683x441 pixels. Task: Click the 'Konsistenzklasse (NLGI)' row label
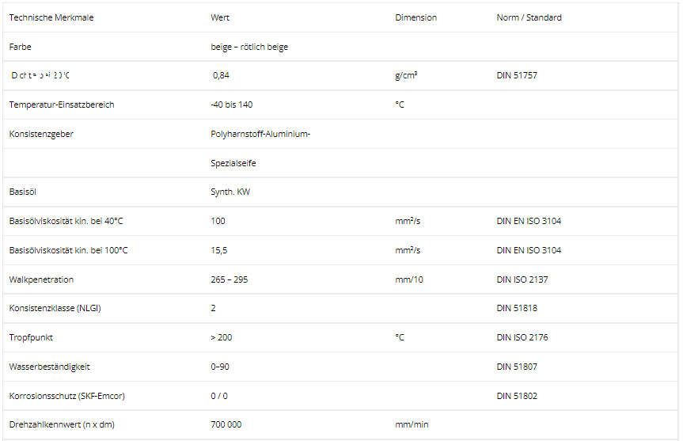coord(55,308)
